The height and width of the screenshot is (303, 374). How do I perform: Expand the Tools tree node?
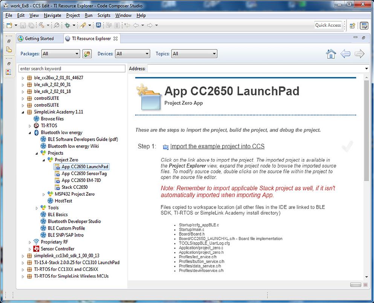coord(37,208)
